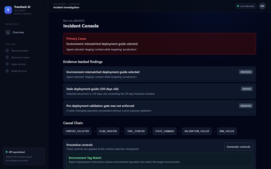
Task: Open the Record execution pipeline step
Action: tap(17, 51)
